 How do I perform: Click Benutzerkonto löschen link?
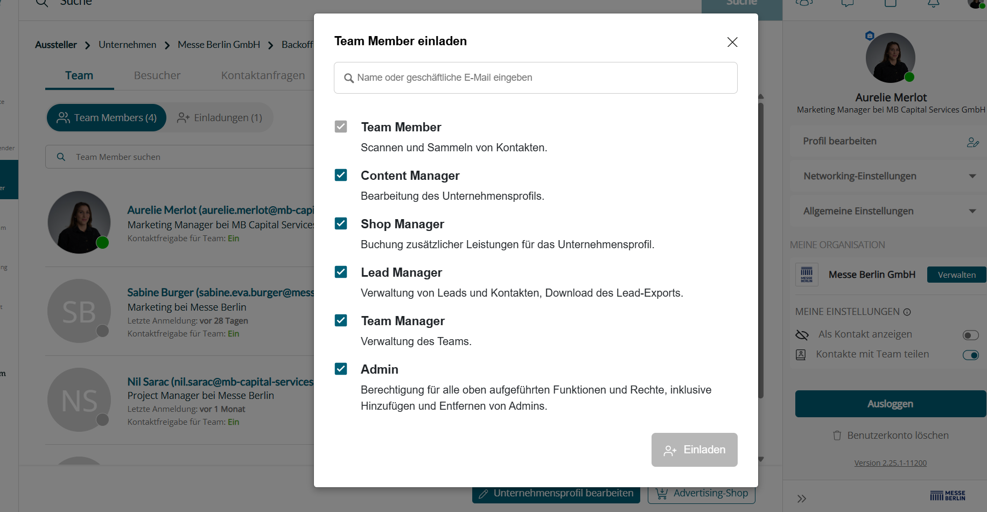point(898,435)
